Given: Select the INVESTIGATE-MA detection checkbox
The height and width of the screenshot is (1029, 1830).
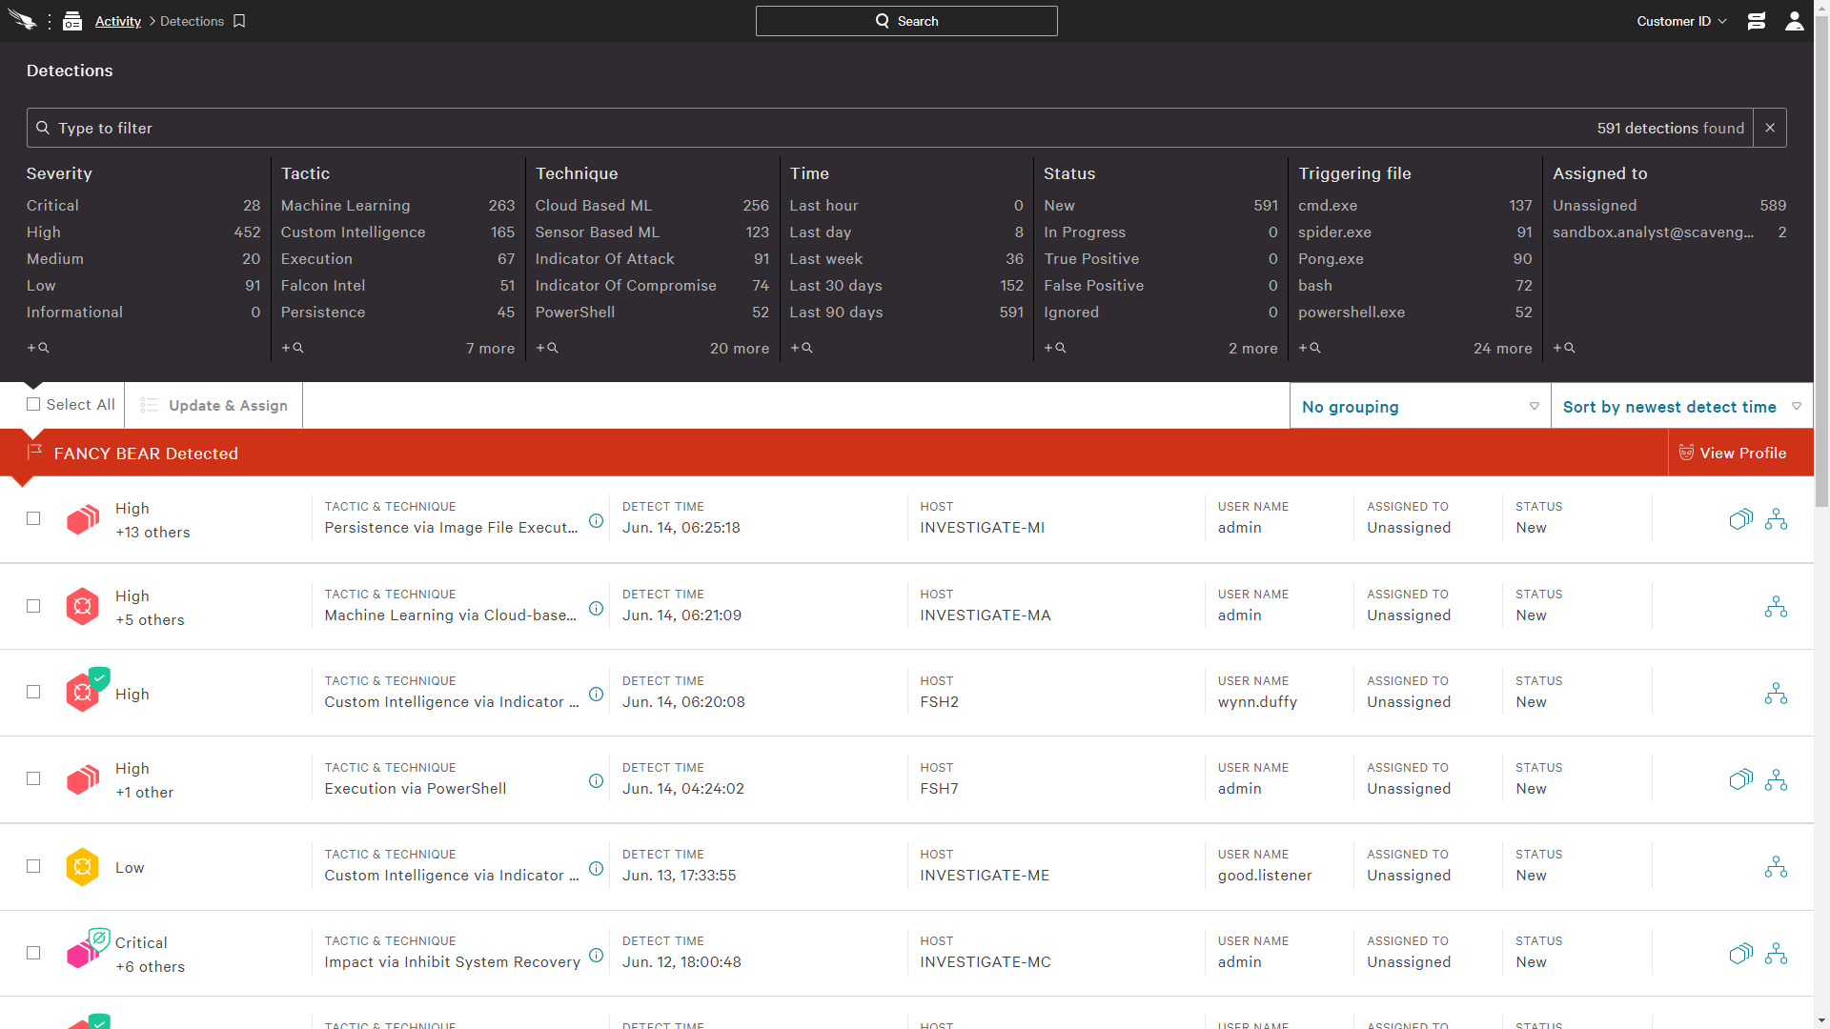Looking at the screenshot, I should (33, 606).
